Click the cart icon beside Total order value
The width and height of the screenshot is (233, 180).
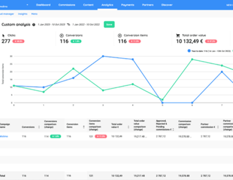(178, 35)
